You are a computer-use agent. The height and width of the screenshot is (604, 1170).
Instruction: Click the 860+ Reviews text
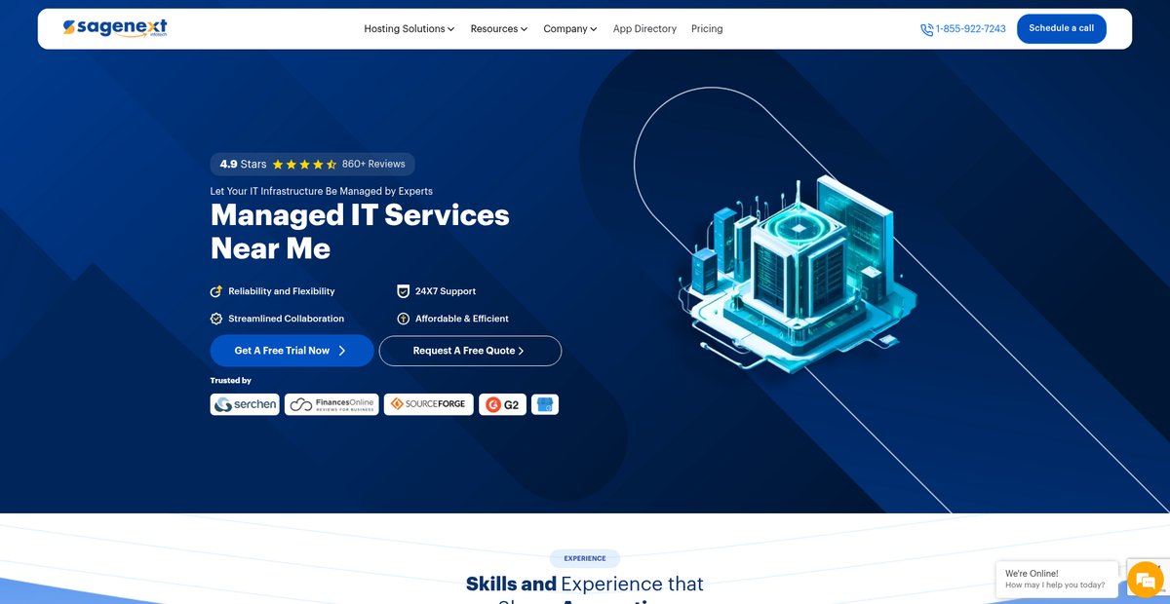pos(373,165)
